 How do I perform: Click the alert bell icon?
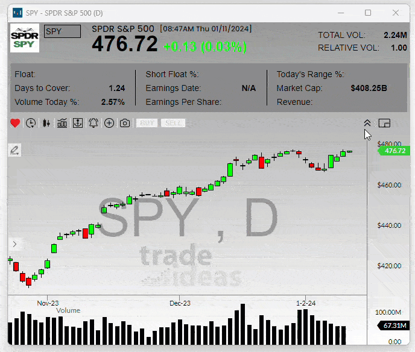93,123
